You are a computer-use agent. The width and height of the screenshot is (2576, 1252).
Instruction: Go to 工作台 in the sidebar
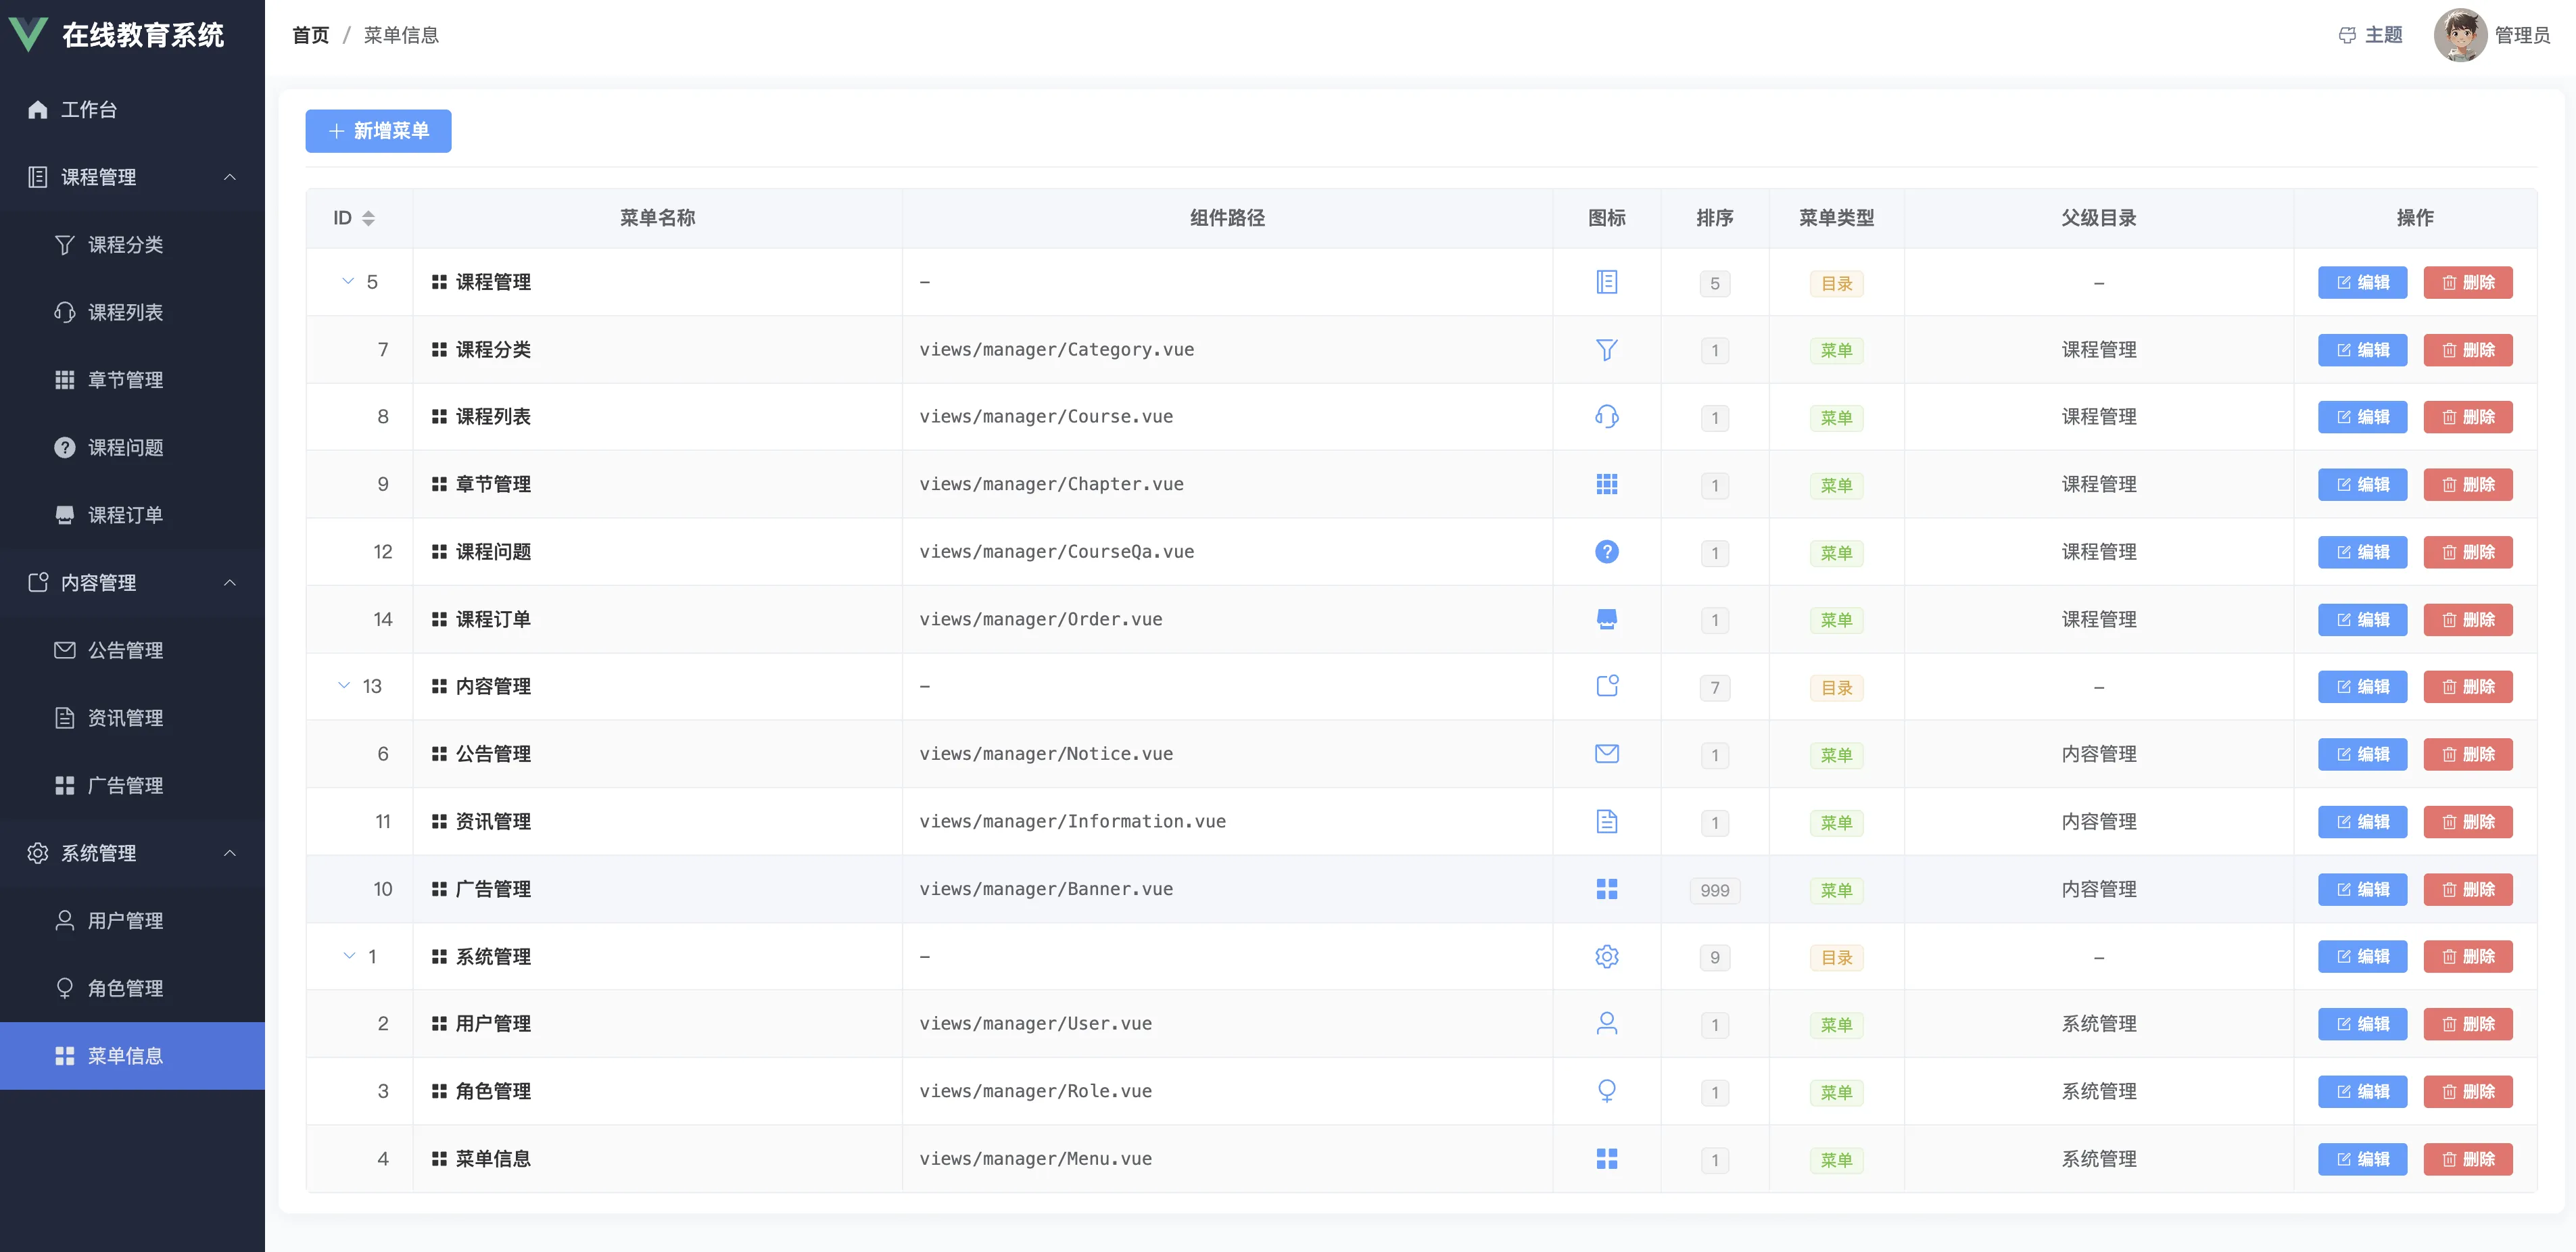tap(88, 110)
